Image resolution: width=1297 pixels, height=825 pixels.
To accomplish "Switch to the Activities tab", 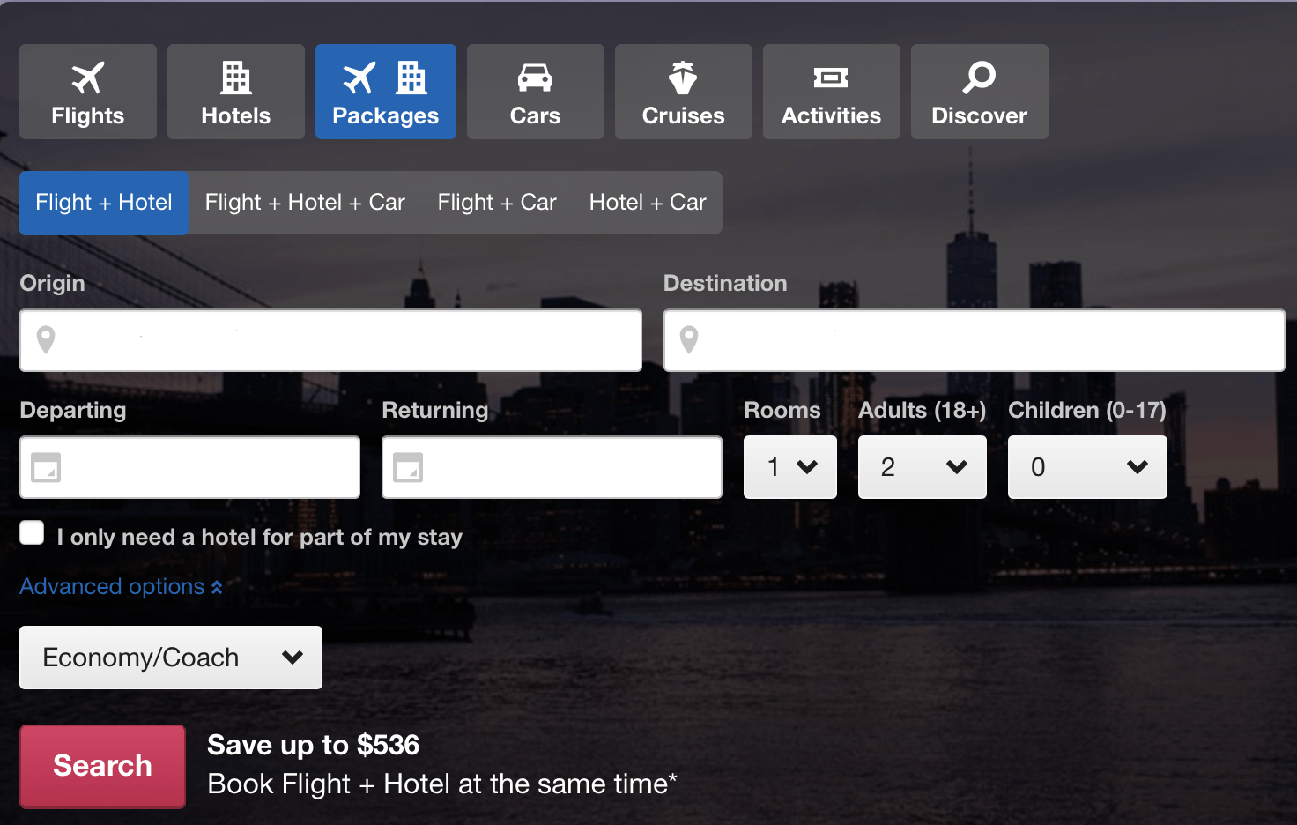I will pyautogui.click(x=832, y=92).
